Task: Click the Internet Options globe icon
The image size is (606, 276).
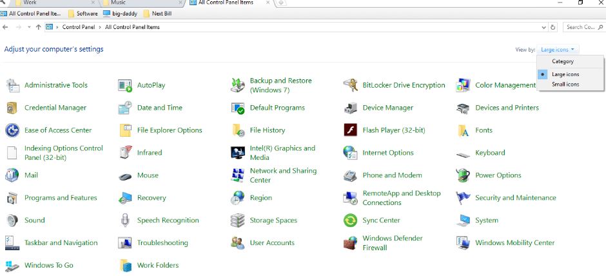Action: 350,153
